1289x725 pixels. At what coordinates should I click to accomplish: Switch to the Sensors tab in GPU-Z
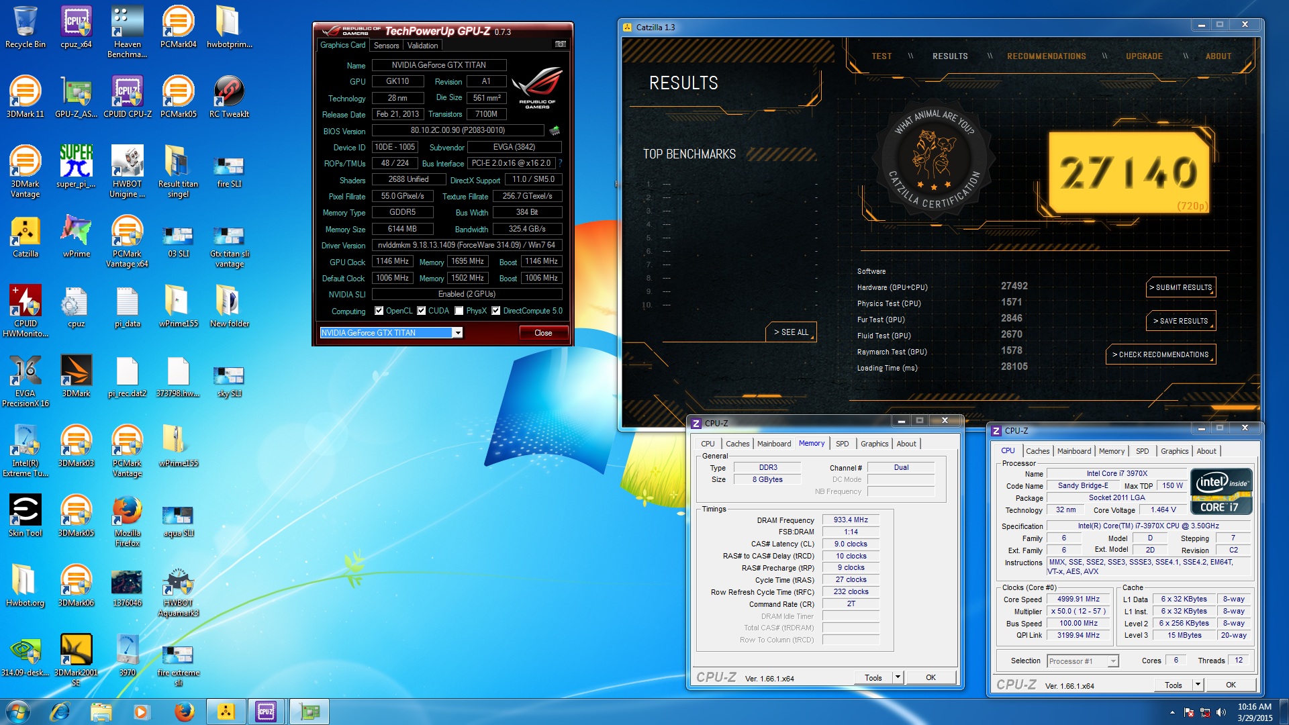point(386,46)
